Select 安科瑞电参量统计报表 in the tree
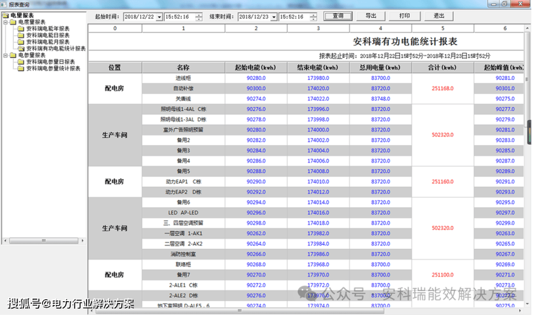 53,68
